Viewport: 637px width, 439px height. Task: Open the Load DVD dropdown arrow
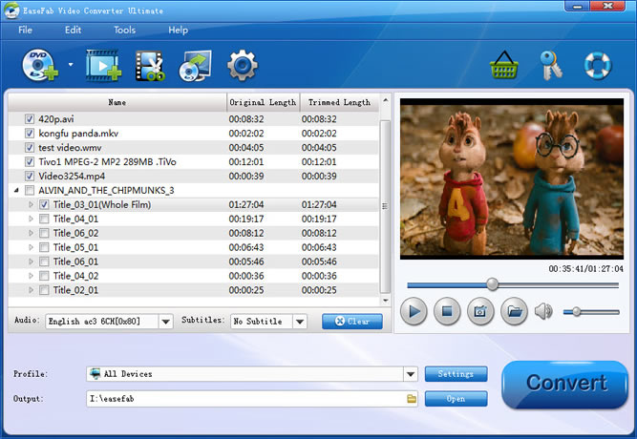(x=71, y=65)
